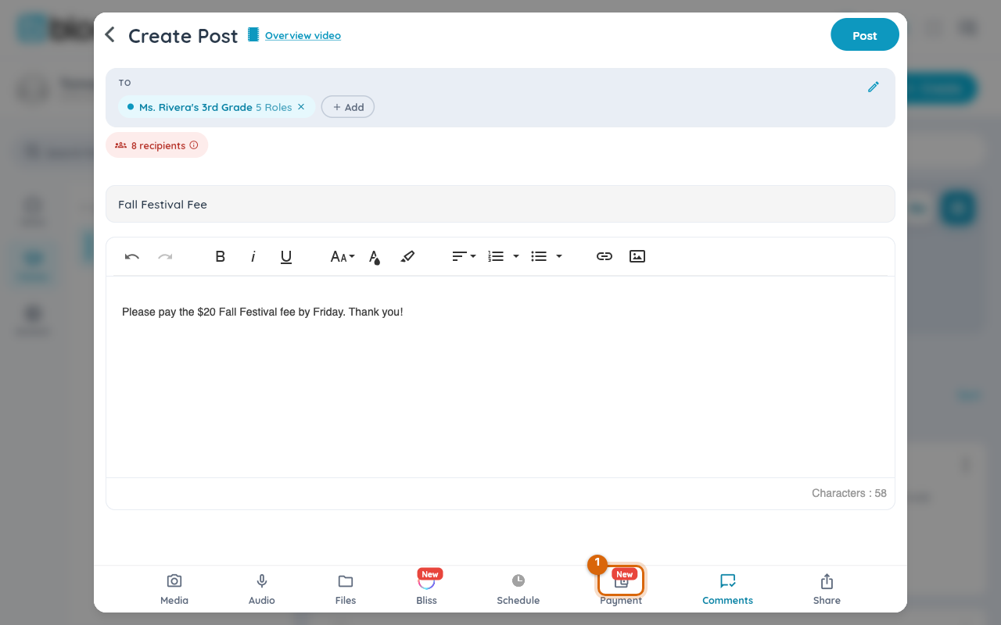Open the Share option
Image resolution: width=1001 pixels, height=625 pixels.
[827, 589]
